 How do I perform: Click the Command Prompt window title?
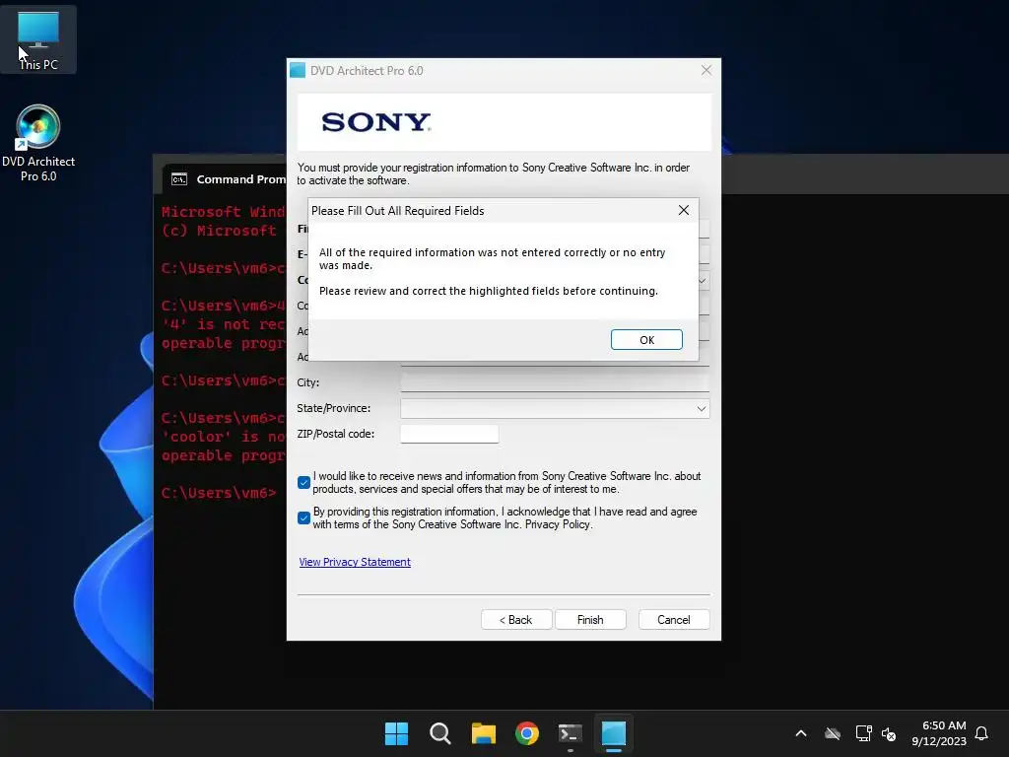click(240, 179)
